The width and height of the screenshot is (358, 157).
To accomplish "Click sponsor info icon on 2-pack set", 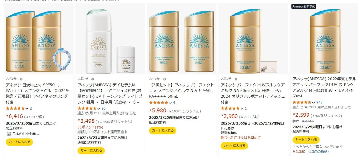I will 164,79.
